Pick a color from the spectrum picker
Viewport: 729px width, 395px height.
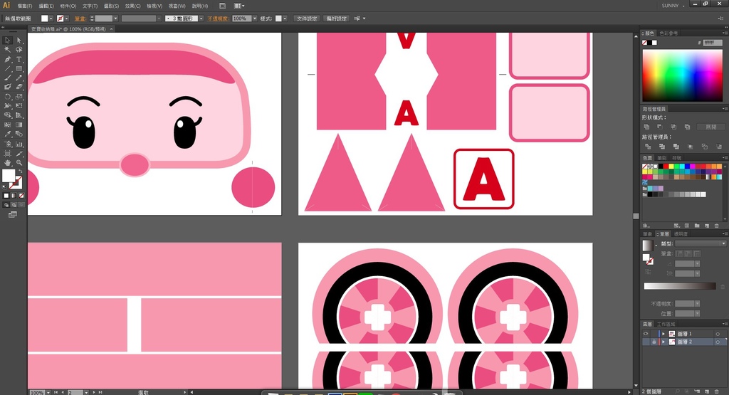pos(681,76)
